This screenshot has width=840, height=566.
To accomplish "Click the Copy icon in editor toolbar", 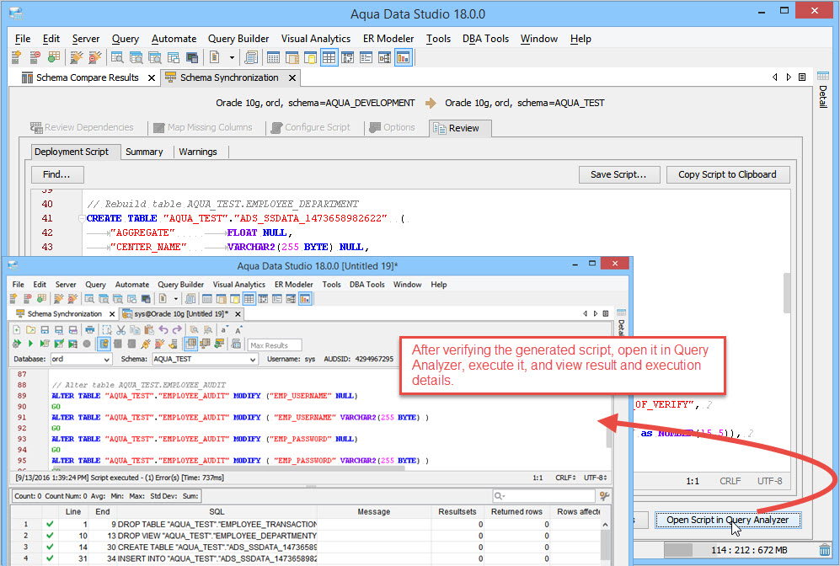I will coord(135,330).
